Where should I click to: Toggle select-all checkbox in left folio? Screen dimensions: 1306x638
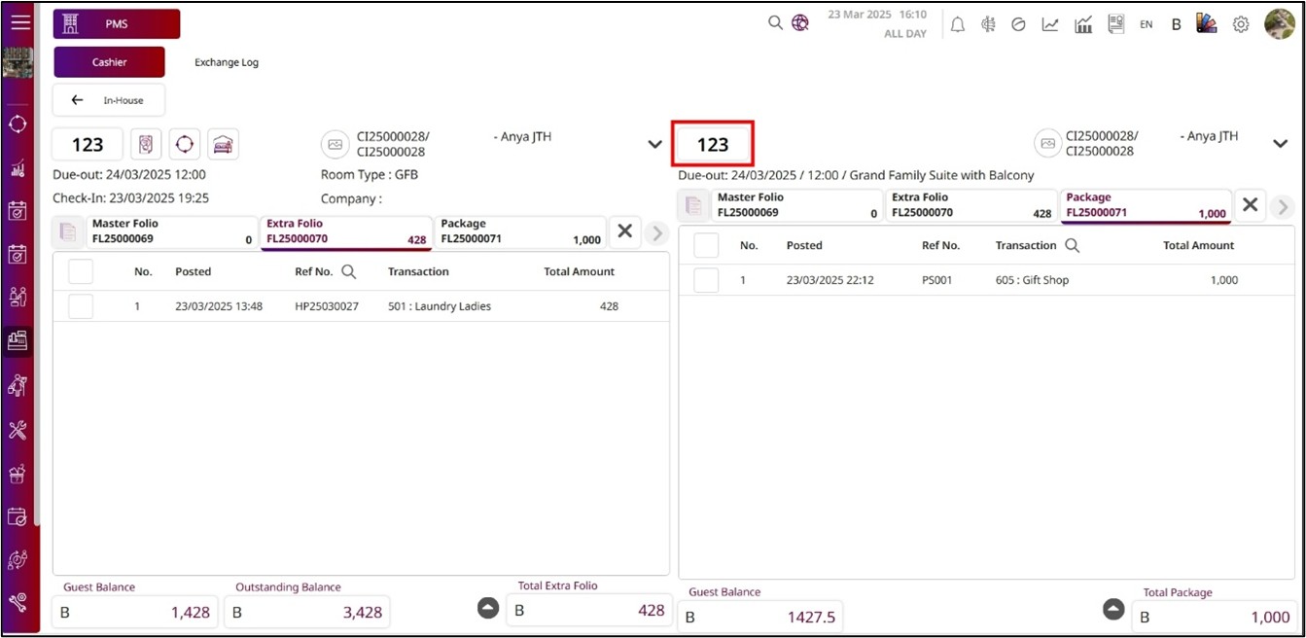(x=81, y=272)
